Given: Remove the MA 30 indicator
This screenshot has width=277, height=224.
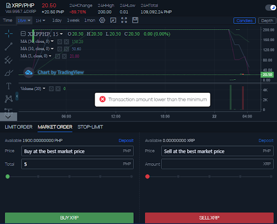Looking at the screenshot, I should point(67,42).
